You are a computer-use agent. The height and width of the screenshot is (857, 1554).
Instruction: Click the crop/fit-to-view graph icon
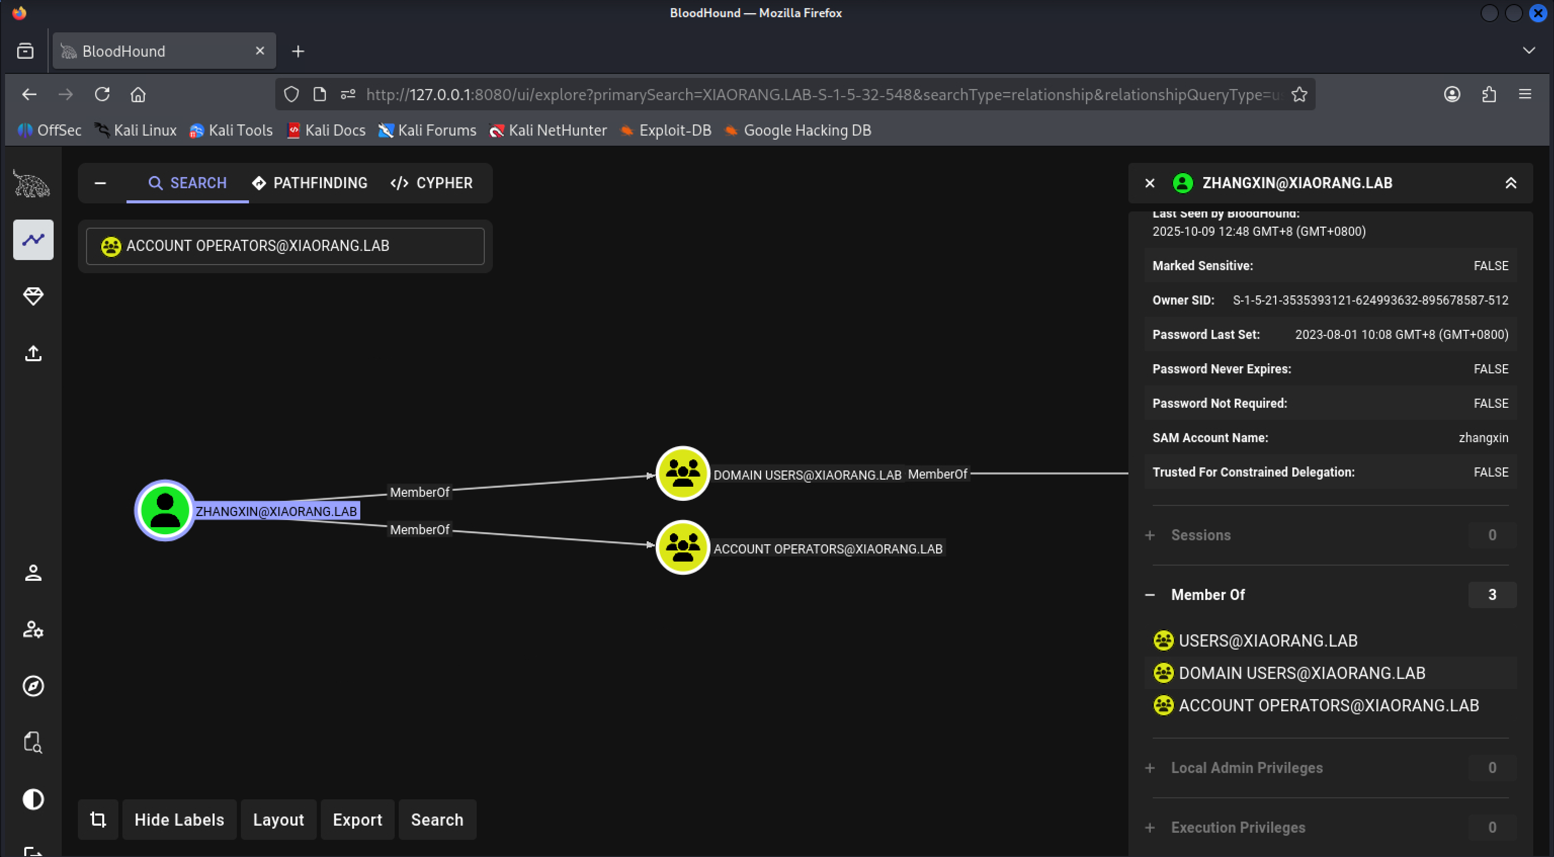coord(98,819)
